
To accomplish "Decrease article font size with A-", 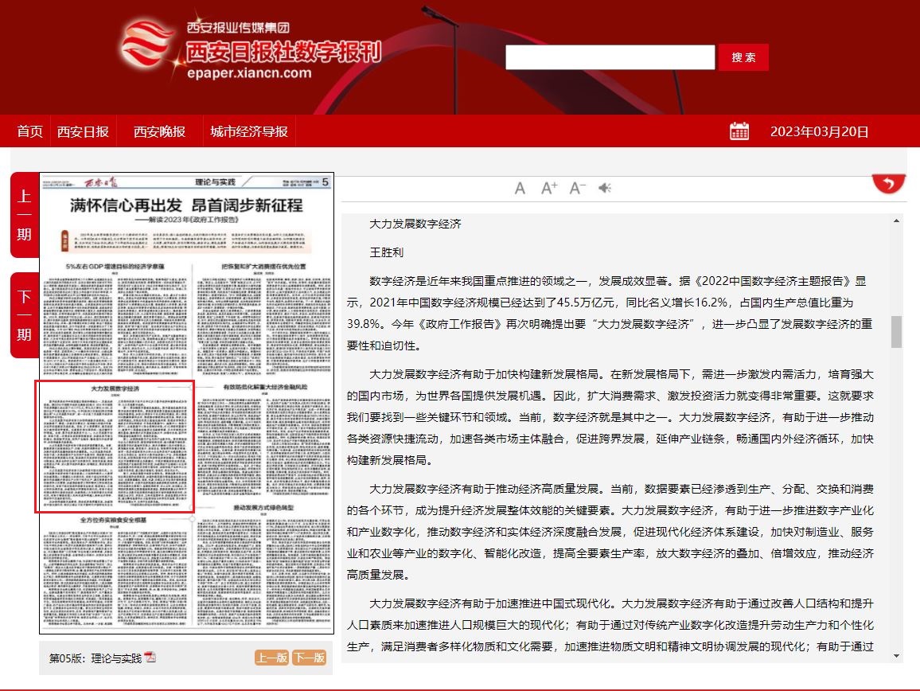I will pyautogui.click(x=578, y=188).
